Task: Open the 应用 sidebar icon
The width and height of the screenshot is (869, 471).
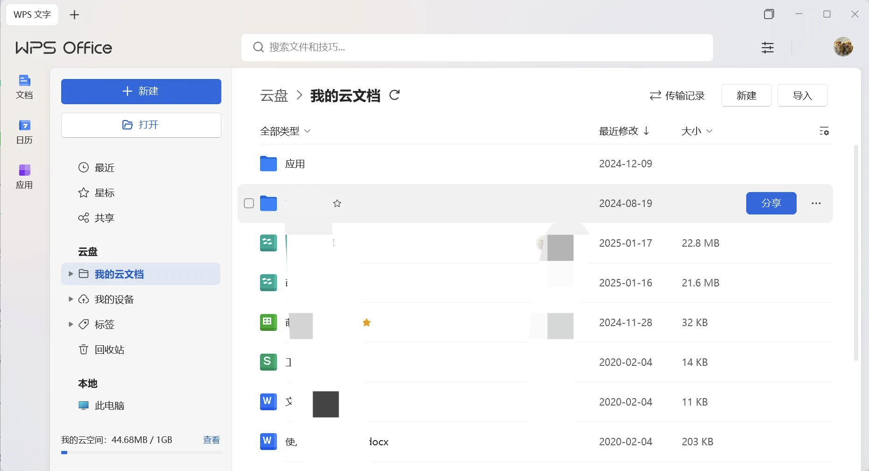Action: [24, 176]
